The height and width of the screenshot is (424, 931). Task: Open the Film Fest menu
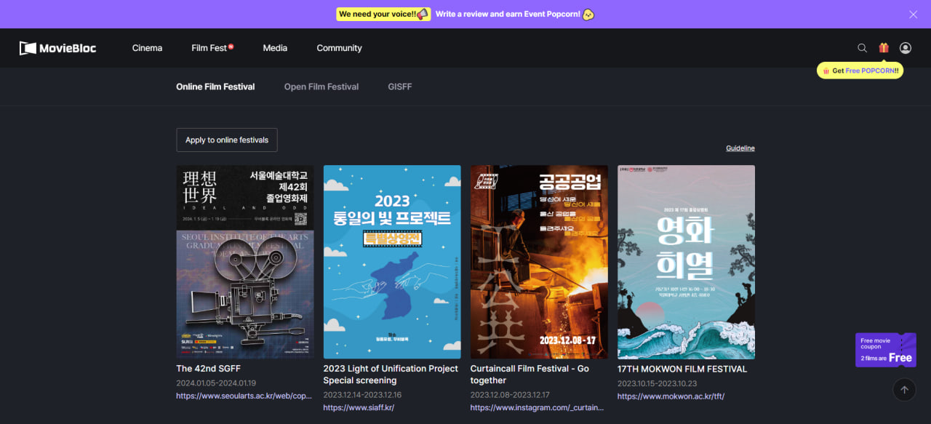click(211, 48)
